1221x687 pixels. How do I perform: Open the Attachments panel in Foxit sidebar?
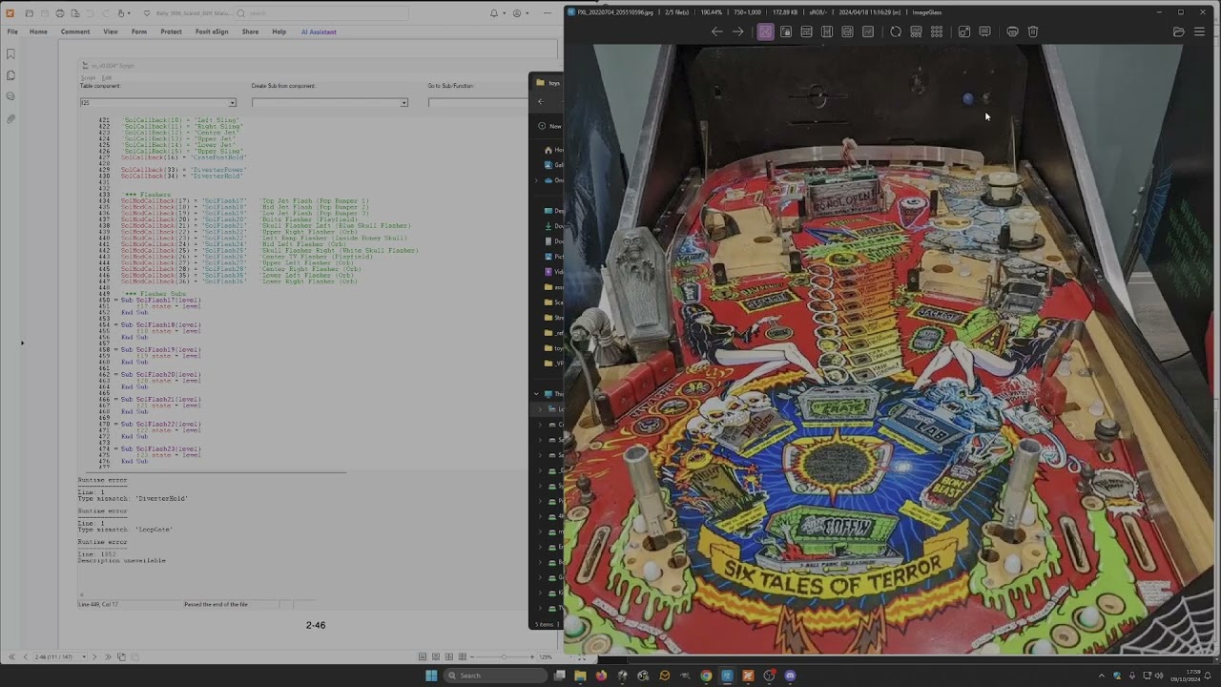(x=10, y=119)
